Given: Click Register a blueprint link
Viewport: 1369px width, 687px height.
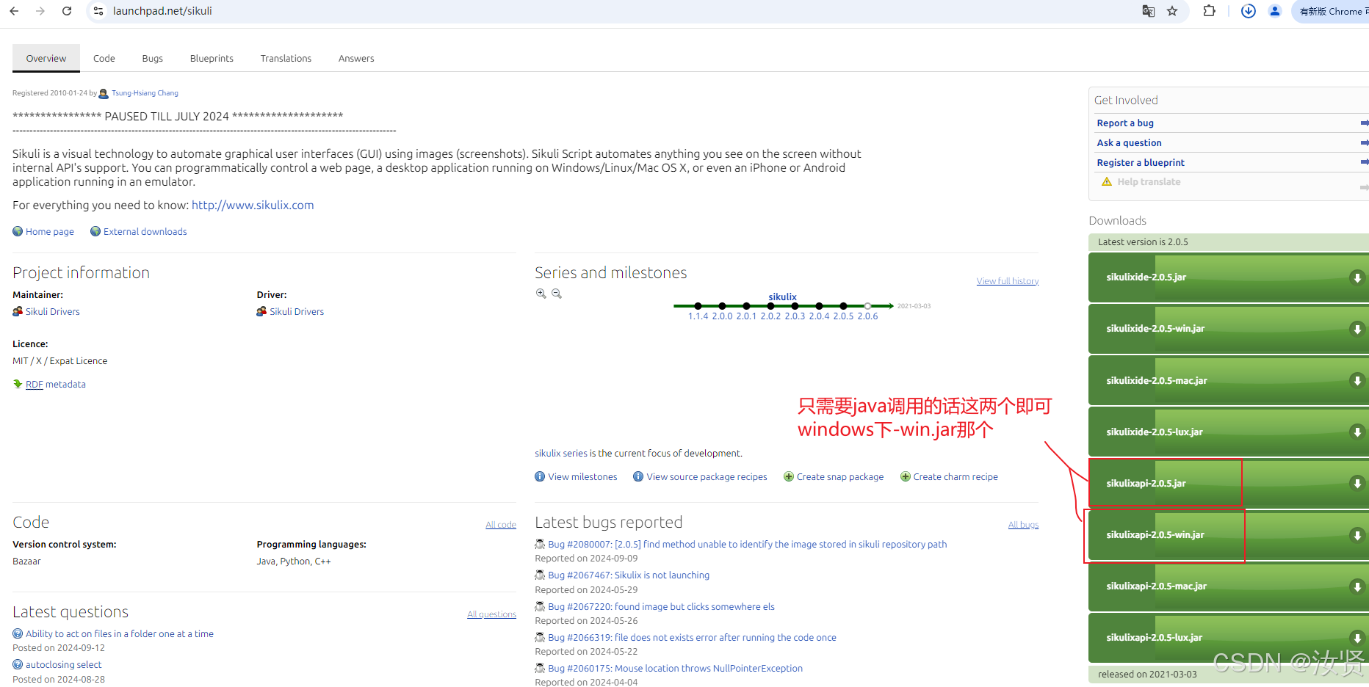Looking at the screenshot, I should coord(1141,163).
